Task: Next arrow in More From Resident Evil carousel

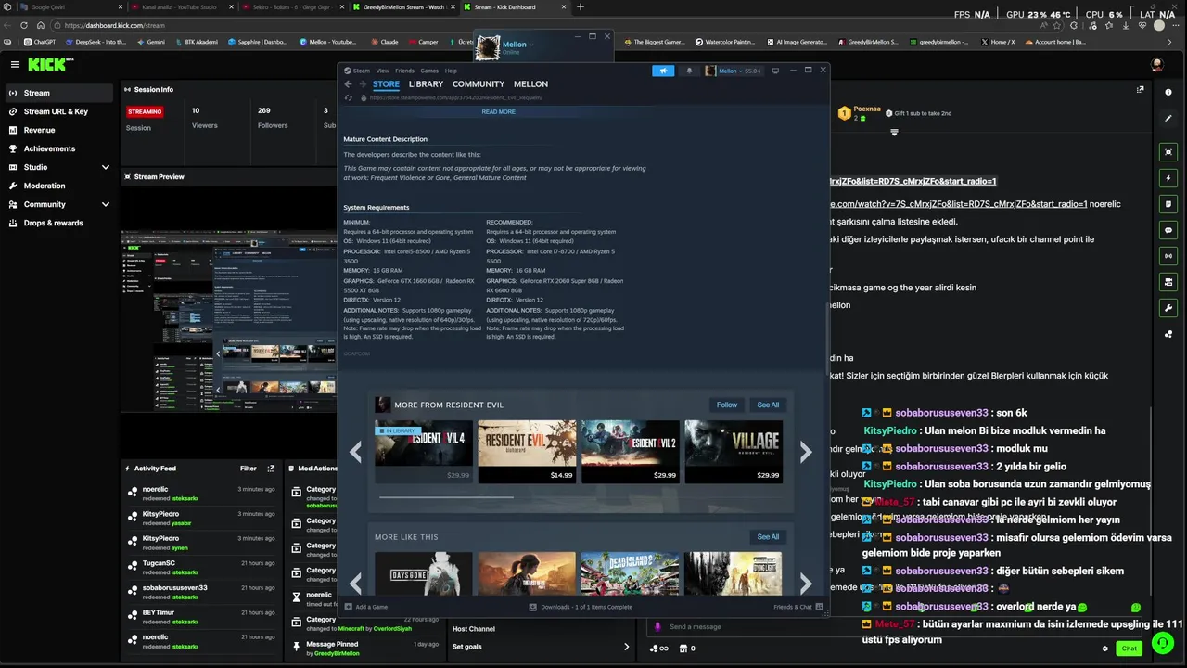Action: tap(805, 452)
